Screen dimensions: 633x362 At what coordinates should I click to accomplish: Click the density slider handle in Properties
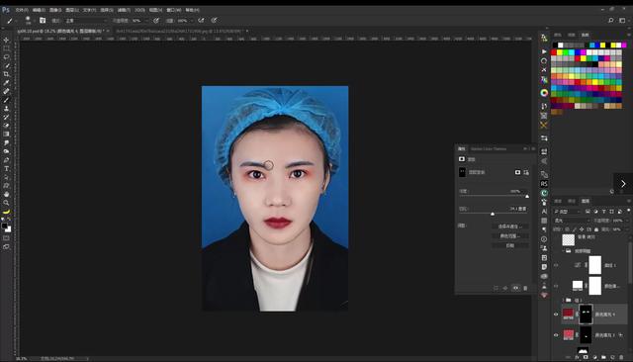coord(527,196)
